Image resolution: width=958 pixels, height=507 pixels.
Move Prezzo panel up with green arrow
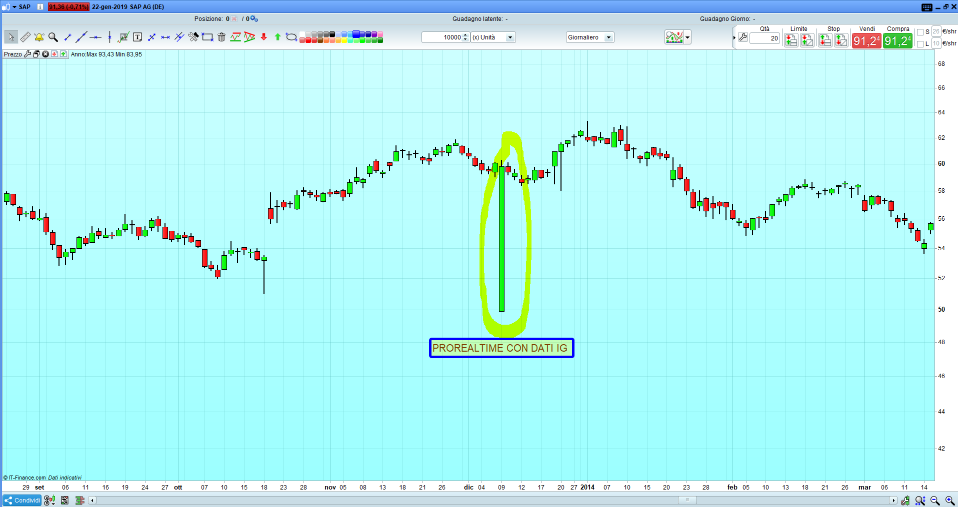click(x=63, y=54)
